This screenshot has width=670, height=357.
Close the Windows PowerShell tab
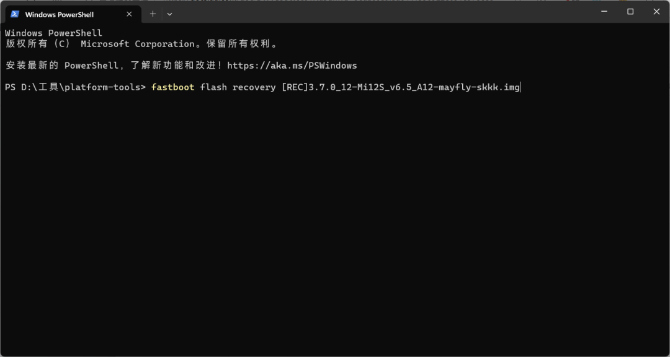click(x=130, y=14)
